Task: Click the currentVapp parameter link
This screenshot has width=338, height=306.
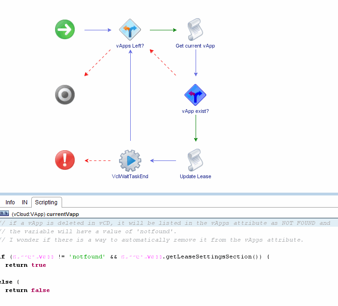Action: 63,214
